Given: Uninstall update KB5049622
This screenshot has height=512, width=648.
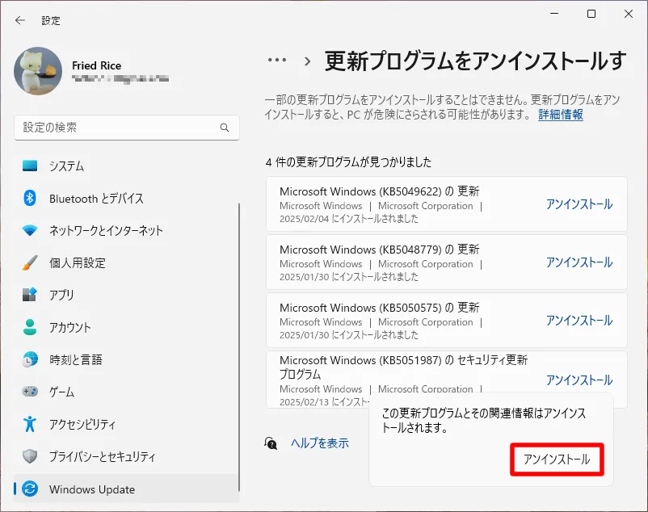Looking at the screenshot, I should (579, 204).
